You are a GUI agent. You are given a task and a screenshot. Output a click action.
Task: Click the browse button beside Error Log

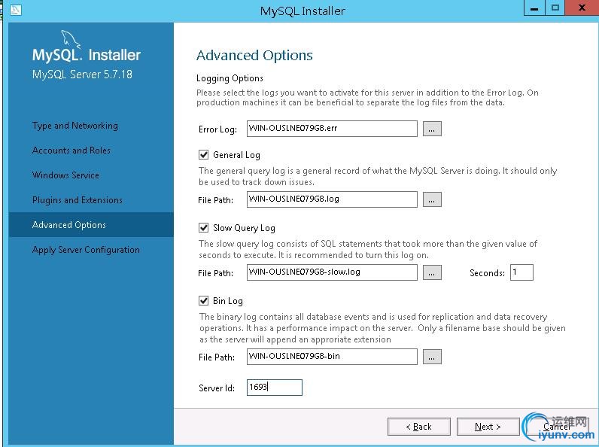432,129
